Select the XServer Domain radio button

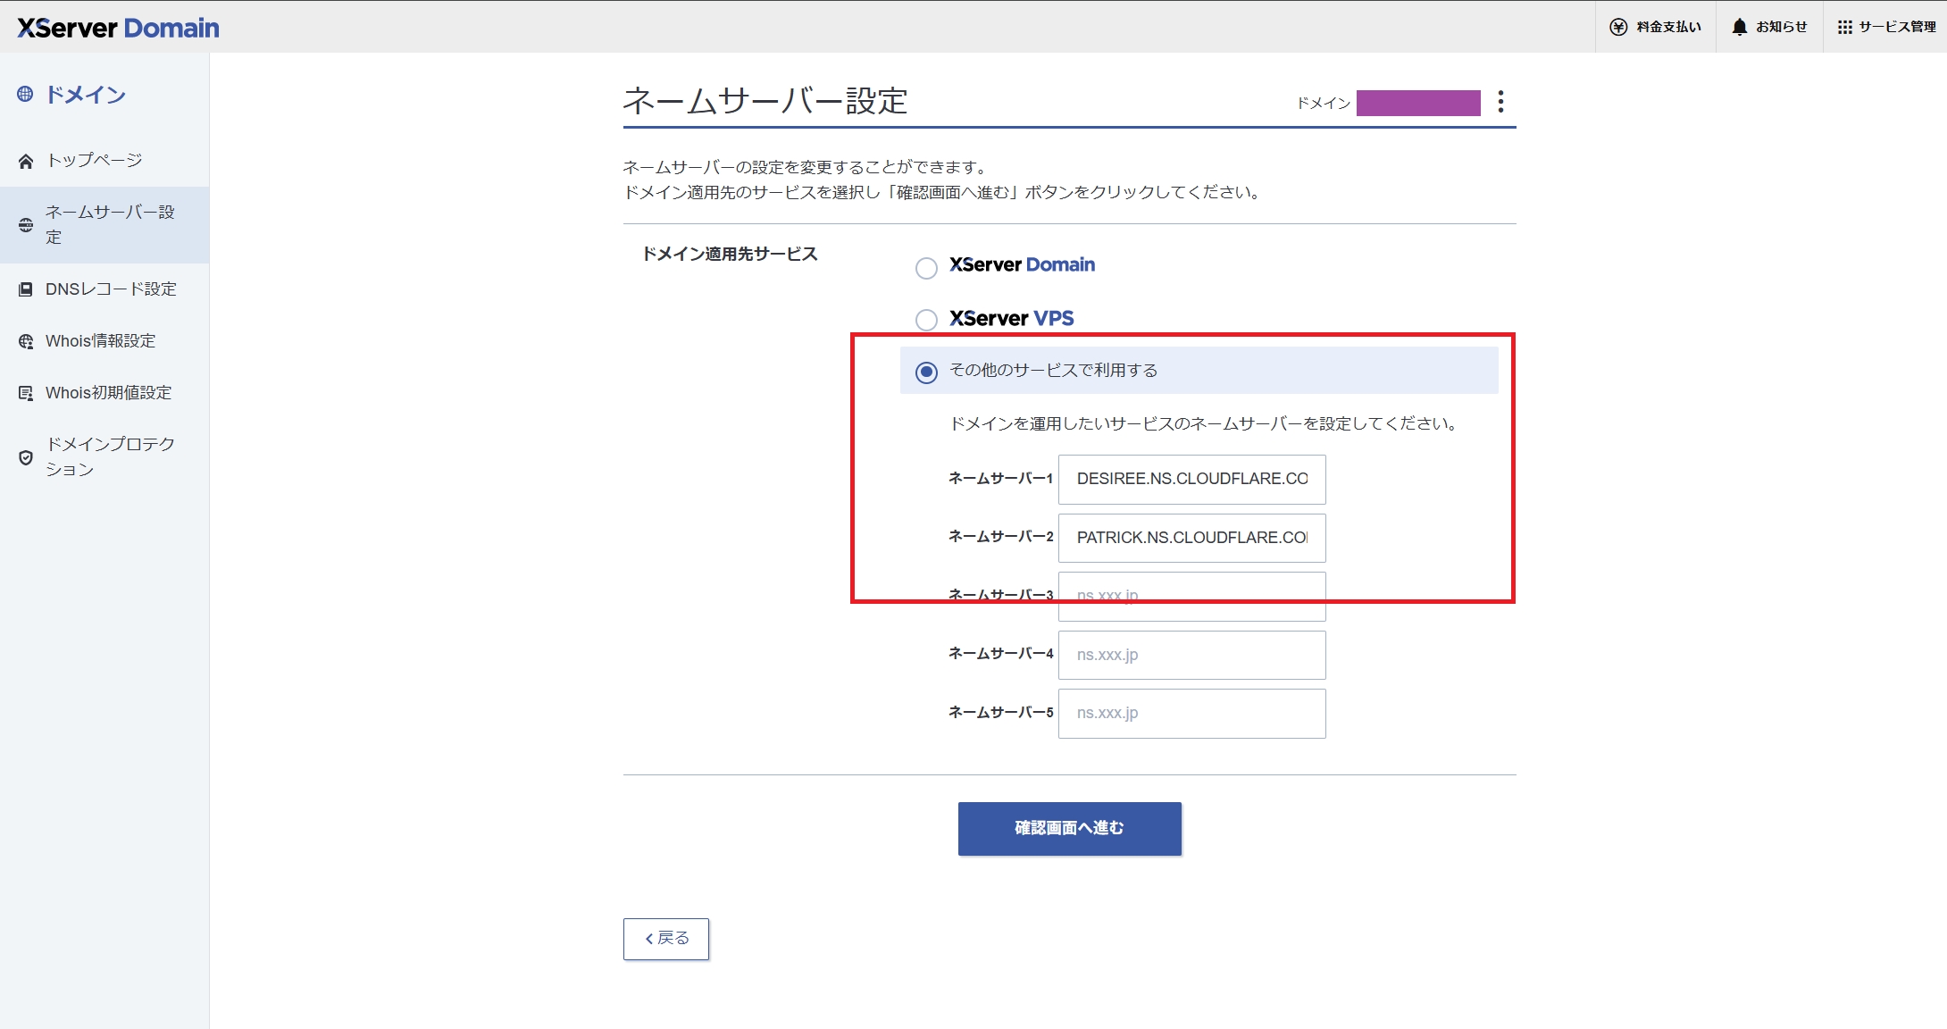click(x=926, y=268)
